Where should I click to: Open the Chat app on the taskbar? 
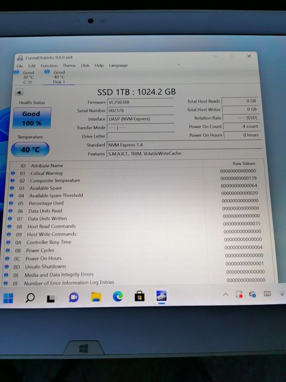point(74,297)
